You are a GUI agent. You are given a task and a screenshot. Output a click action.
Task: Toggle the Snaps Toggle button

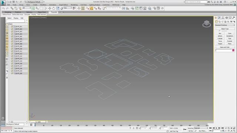[x=88, y=8]
